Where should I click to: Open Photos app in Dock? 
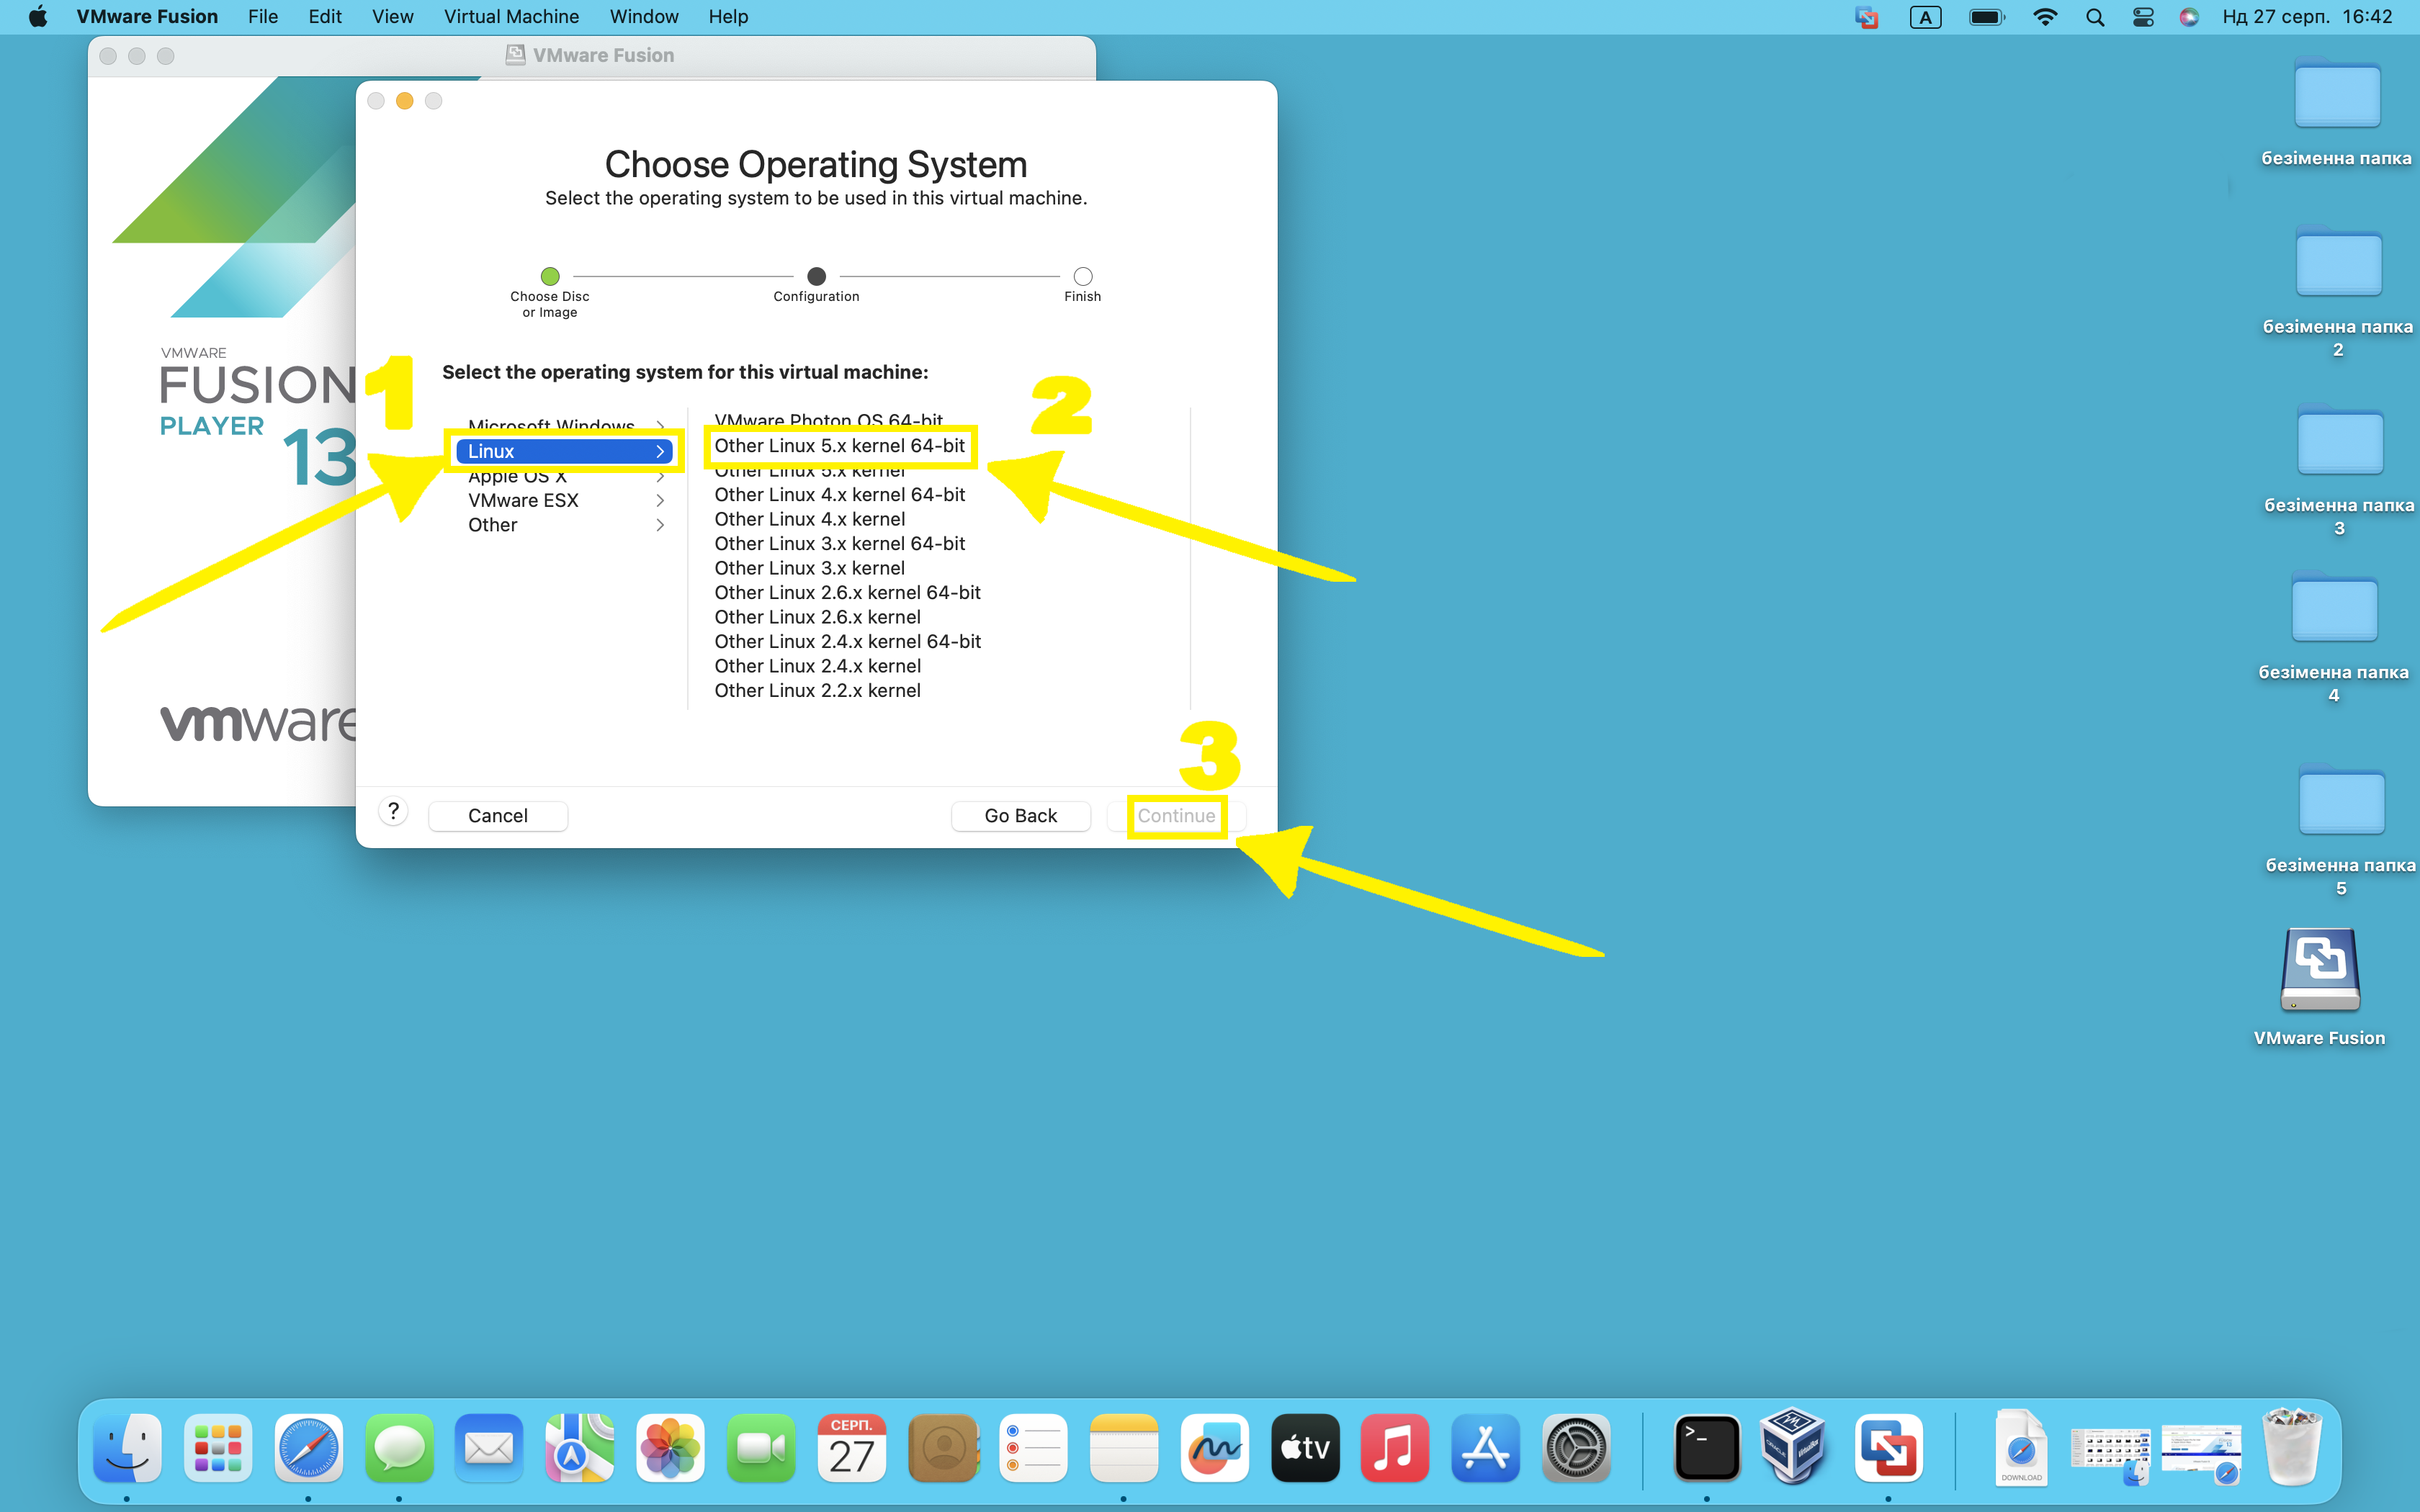pyautogui.click(x=670, y=1447)
